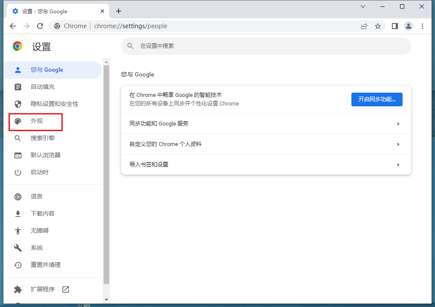Open 重置并清理 settings text

click(x=46, y=265)
